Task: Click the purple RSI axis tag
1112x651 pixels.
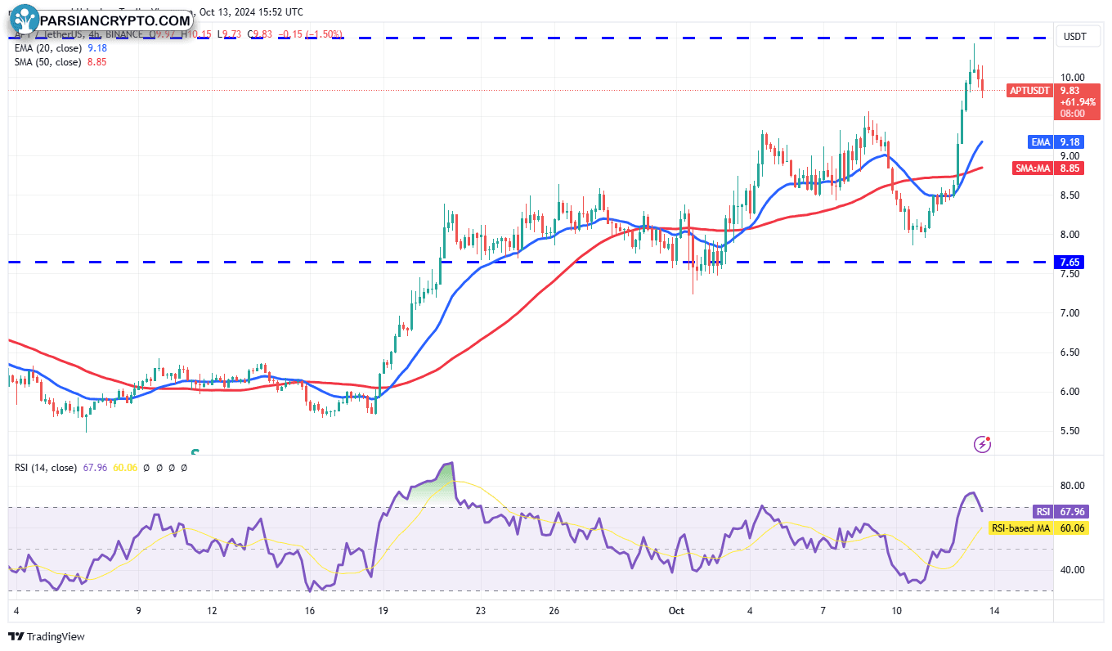Action: (1043, 512)
